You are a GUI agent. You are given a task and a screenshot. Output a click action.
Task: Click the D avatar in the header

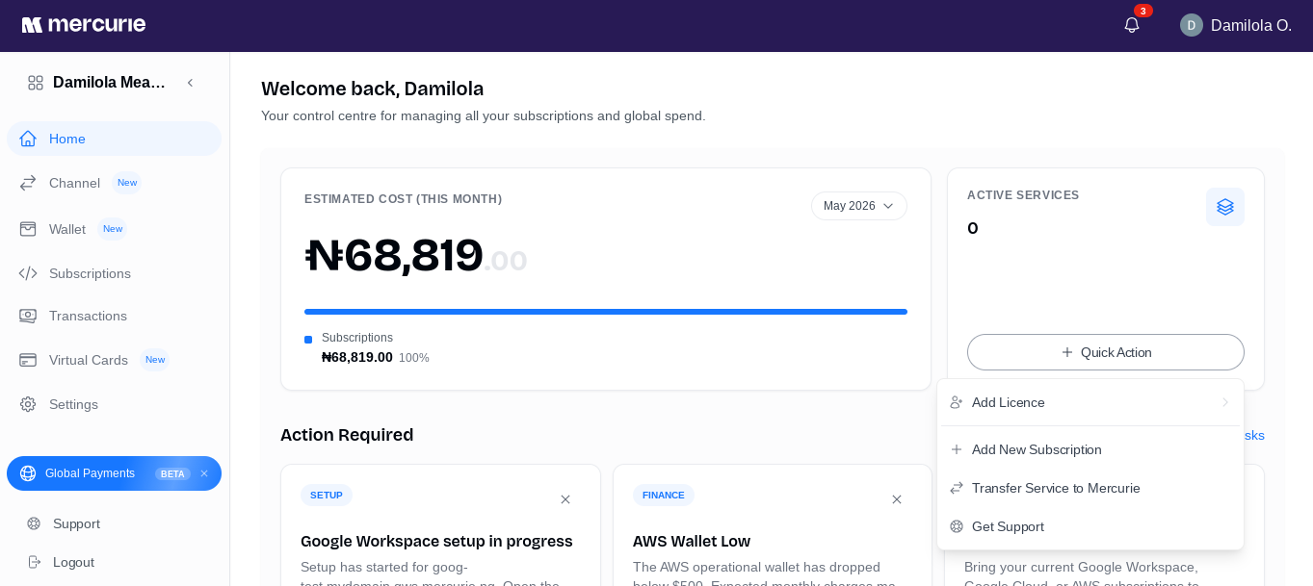point(1192,25)
